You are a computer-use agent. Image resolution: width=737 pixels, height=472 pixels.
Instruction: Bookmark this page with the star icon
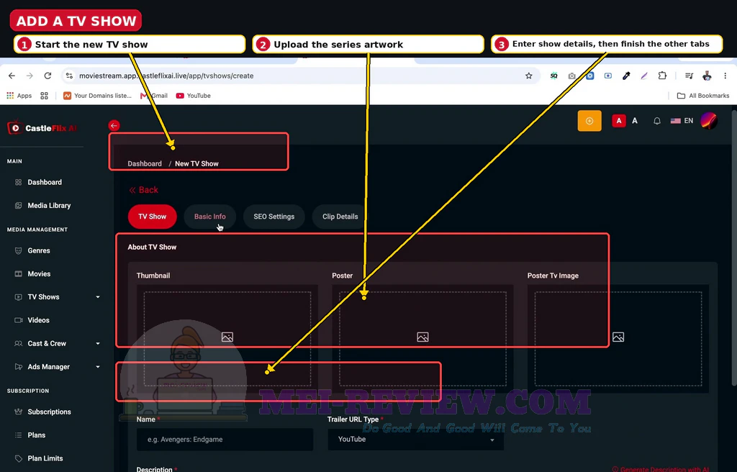point(529,76)
